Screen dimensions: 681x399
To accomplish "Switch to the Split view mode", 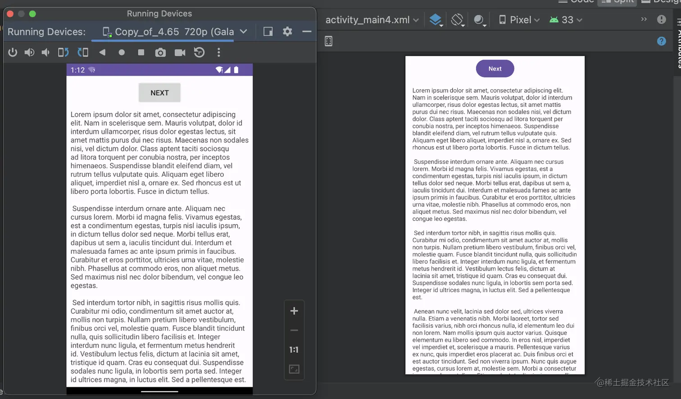I will [x=617, y=1].
